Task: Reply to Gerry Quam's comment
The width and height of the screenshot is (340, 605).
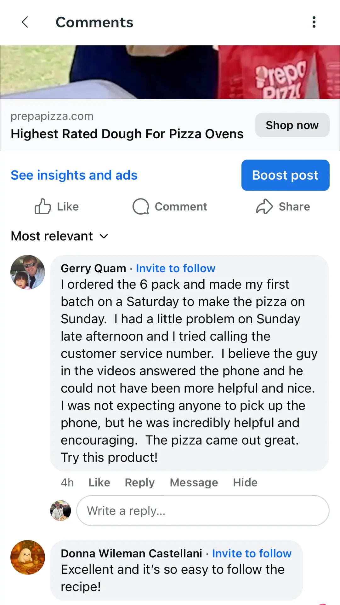Action: [x=139, y=482]
